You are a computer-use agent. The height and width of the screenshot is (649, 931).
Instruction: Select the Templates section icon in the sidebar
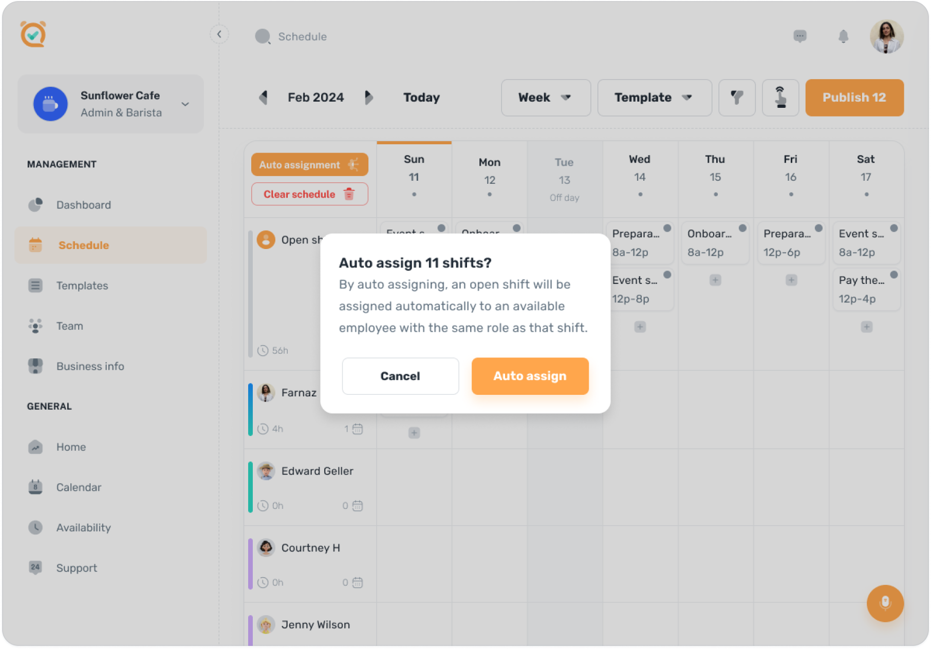tap(35, 285)
